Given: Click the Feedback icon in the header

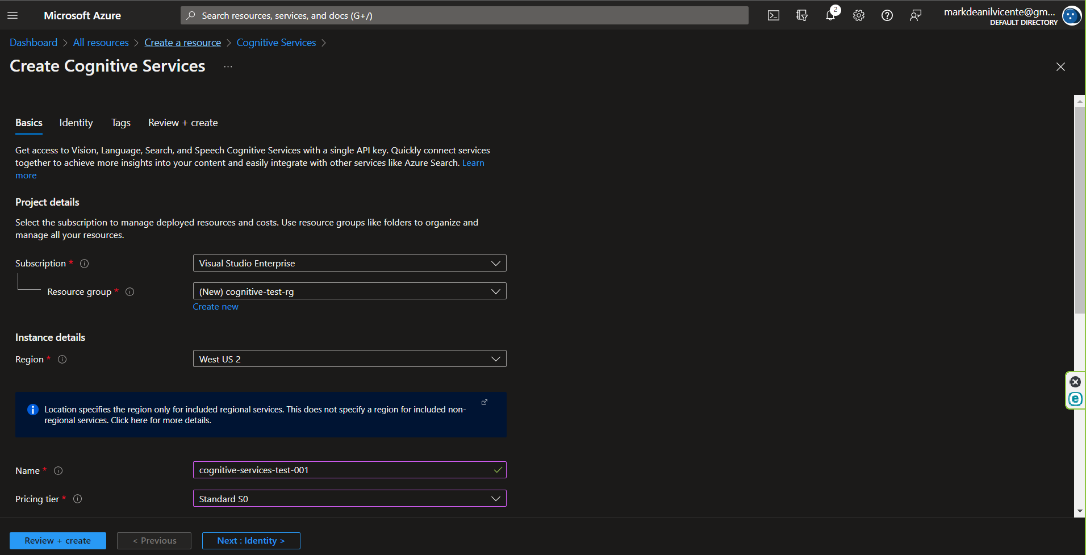Looking at the screenshot, I should pyautogui.click(x=915, y=15).
